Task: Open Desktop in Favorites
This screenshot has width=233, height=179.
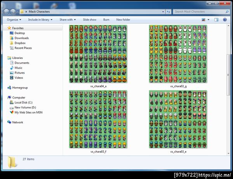Action: tap(20, 33)
